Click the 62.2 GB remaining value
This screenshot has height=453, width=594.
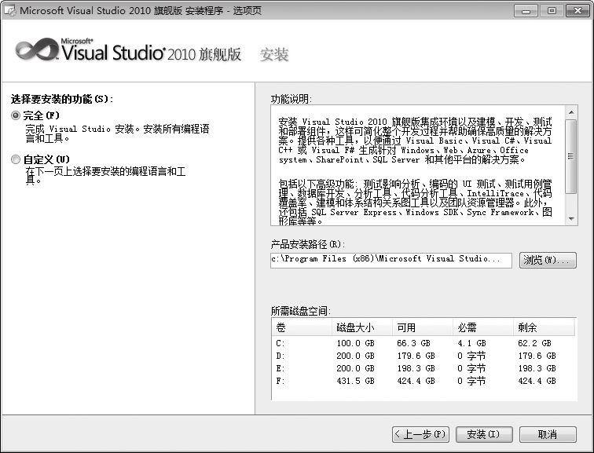pos(534,343)
